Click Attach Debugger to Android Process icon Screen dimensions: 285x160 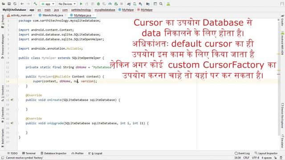[x=116, y=4]
